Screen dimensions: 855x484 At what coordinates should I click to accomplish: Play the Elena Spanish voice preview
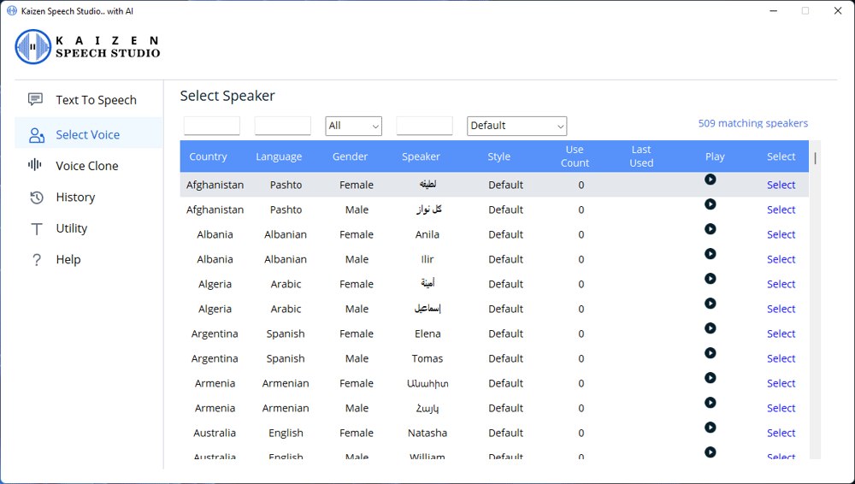[710, 328]
